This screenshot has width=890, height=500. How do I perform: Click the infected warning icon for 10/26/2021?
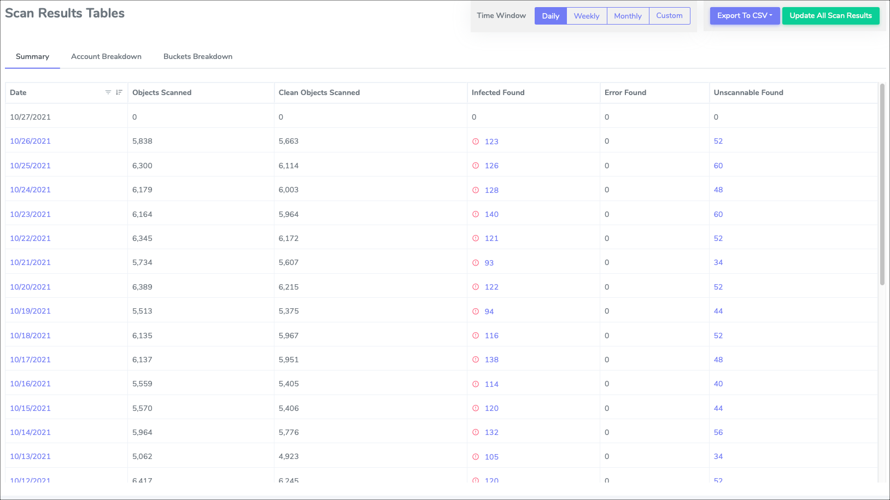click(x=476, y=142)
